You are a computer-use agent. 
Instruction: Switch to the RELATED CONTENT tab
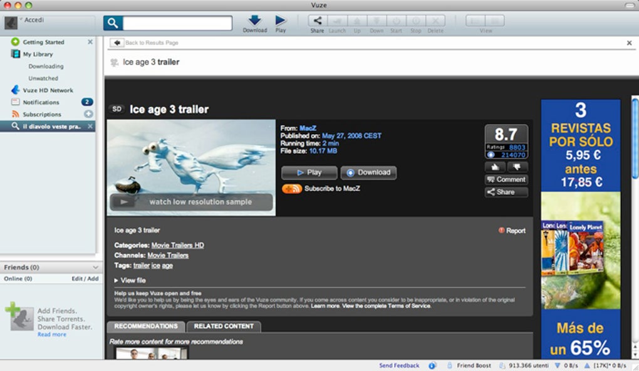tap(224, 327)
